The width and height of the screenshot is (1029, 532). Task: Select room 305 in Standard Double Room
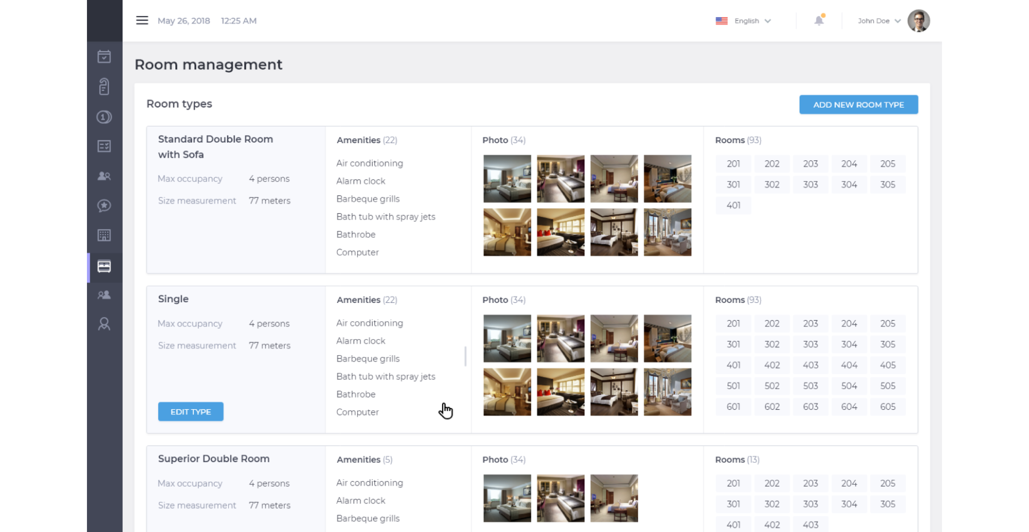[x=888, y=184]
